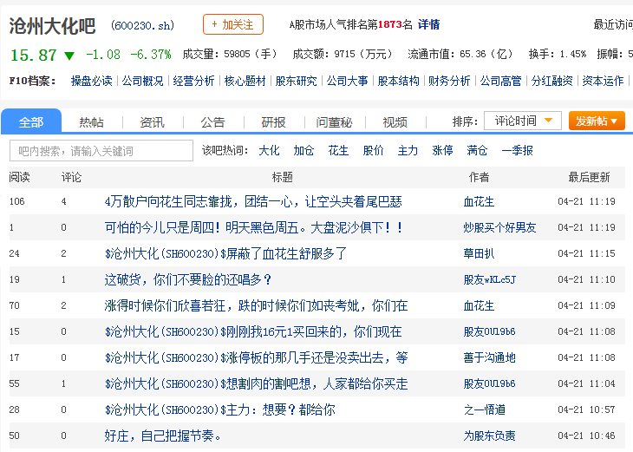
Task: View author 血花生 of 11:19 post
Action: [x=479, y=201]
